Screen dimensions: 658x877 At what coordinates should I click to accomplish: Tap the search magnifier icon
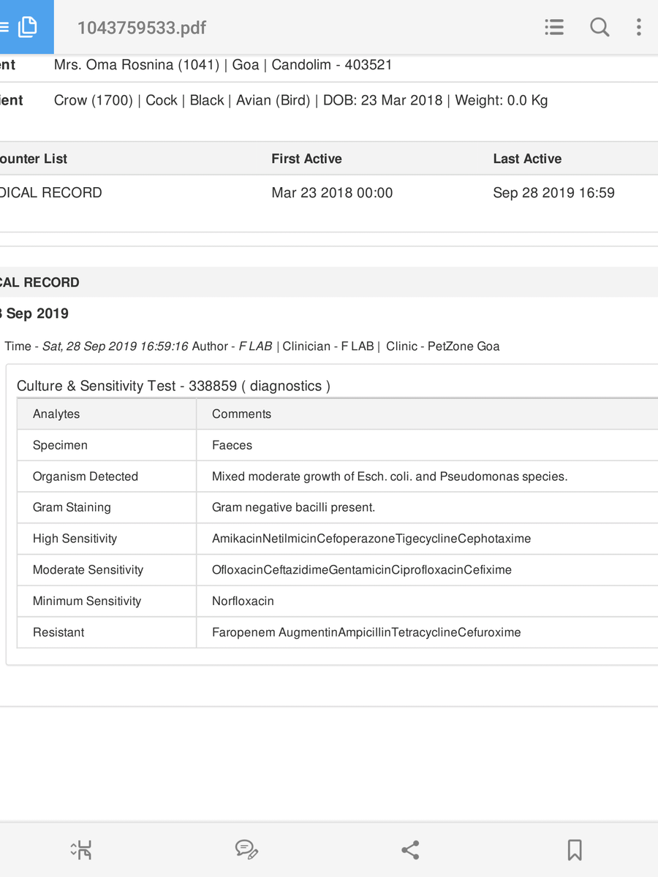(x=600, y=27)
